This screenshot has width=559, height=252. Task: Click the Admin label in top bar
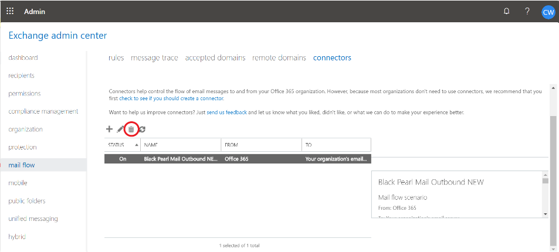point(35,11)
